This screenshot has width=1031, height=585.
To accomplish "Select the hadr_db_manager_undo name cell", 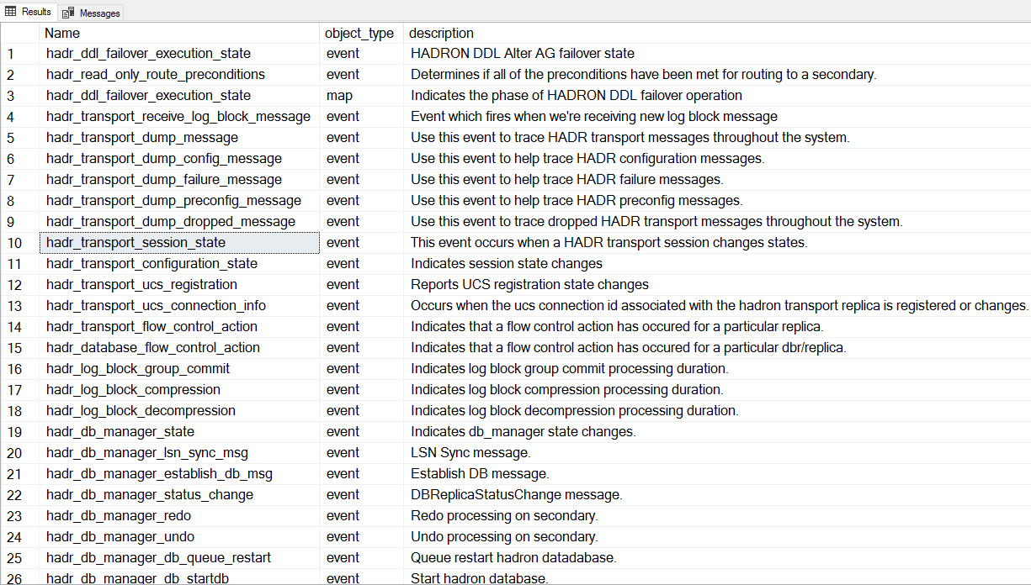I will point(120,537).
